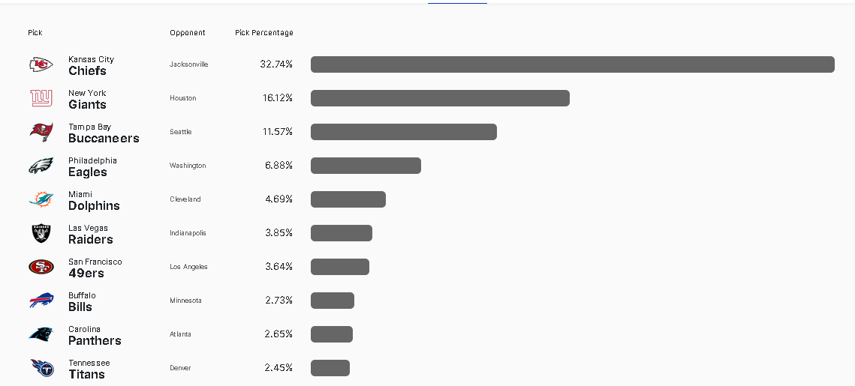
Task: Click the Dolphins team name text
Action: (94, 206)
